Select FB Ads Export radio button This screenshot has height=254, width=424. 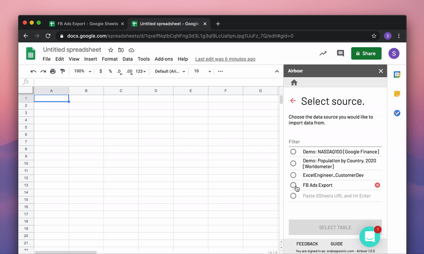click(293, 185)
